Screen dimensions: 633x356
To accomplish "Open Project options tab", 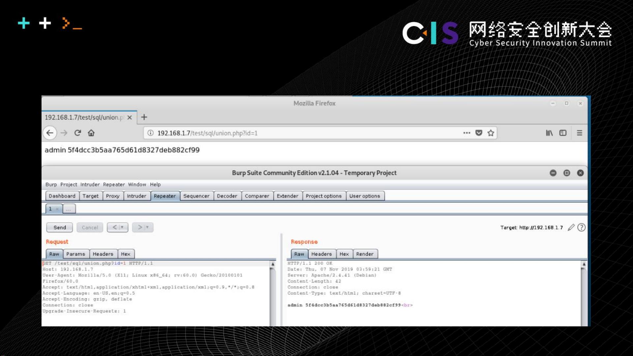I will [x=324, y=196].
